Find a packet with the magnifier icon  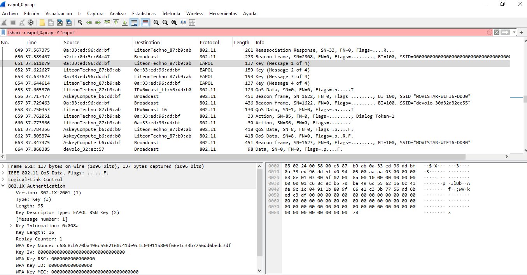[80, 23]
